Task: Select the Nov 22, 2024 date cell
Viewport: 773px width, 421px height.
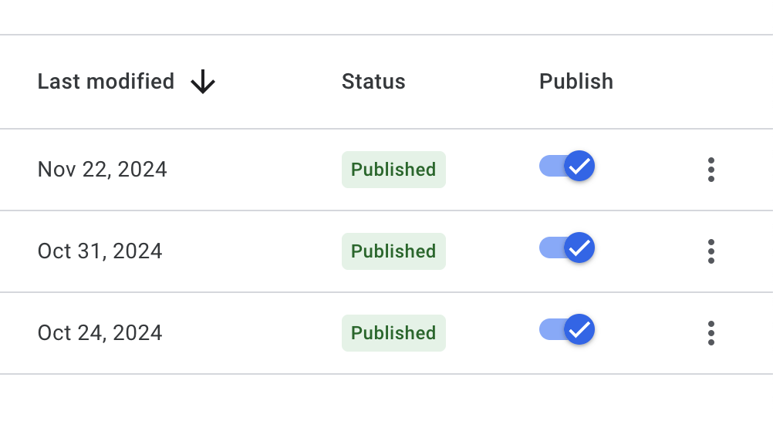Action: point(102,170)
